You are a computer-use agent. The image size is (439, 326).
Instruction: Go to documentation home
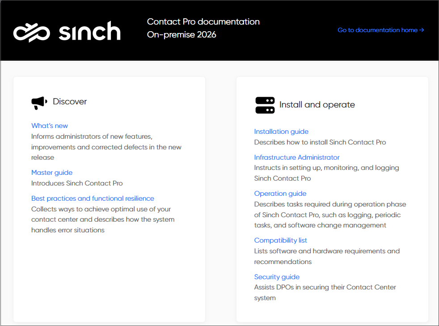click(x=381, y=30)
